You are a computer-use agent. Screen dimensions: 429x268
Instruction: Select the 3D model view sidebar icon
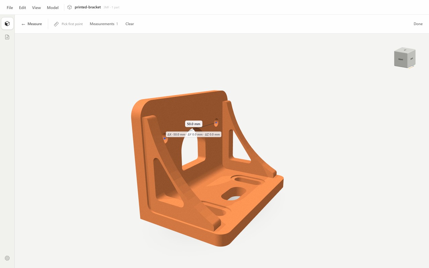[7, 24]
